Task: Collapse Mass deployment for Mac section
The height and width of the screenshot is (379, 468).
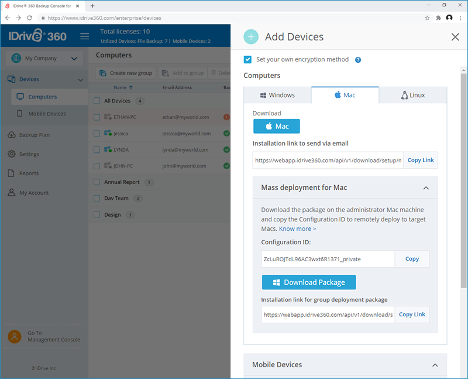Action: click(426, 187)
